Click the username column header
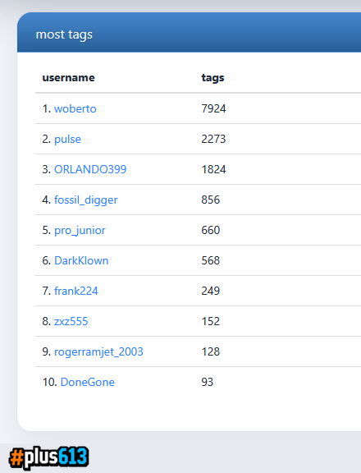 [x=68, y=78]
